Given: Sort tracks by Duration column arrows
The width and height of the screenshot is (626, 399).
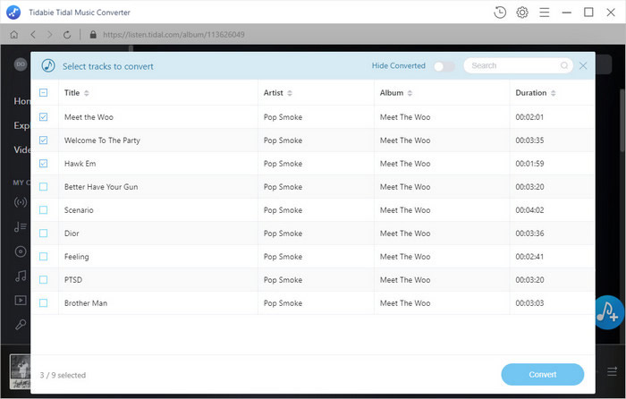Looking at the screenshot, I should coord(553,93).
